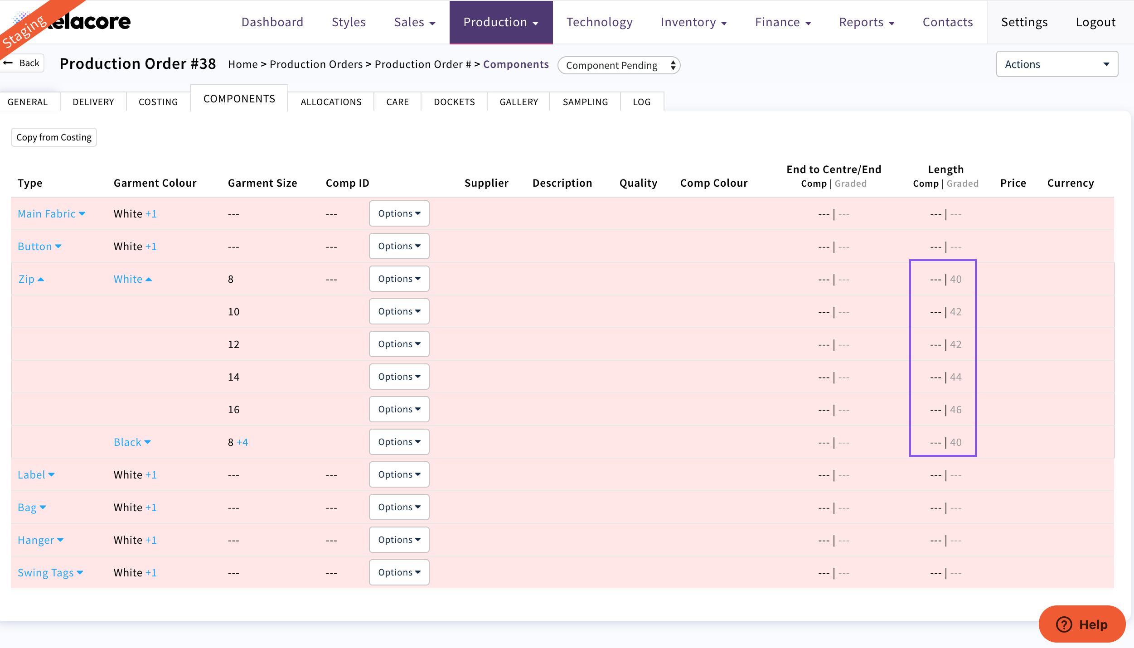Open Options for the Hanger row
Image resolution: width=1134 pixels, height=648 pixels.
[x=399, y=540]
